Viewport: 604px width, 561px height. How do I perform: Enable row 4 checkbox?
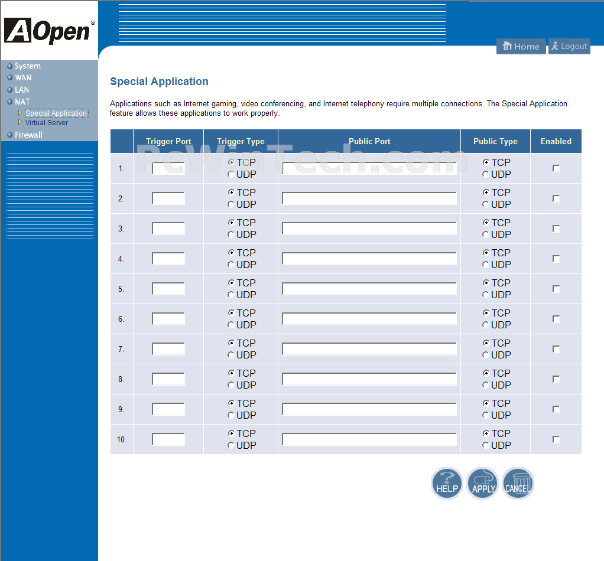click(x=556, y=259)
